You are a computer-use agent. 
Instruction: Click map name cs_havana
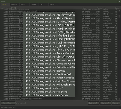[x=106, y=68]
